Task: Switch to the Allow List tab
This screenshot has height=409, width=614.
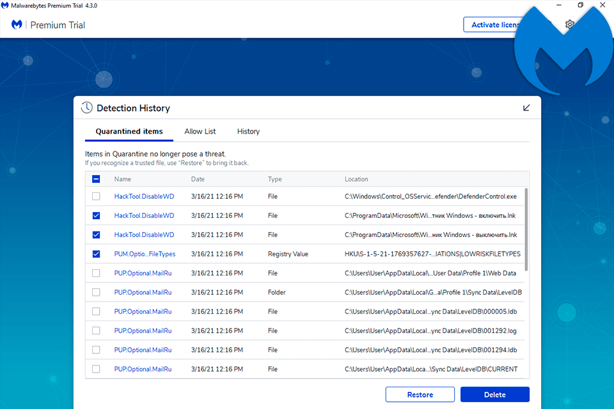Action: (200, 131)
